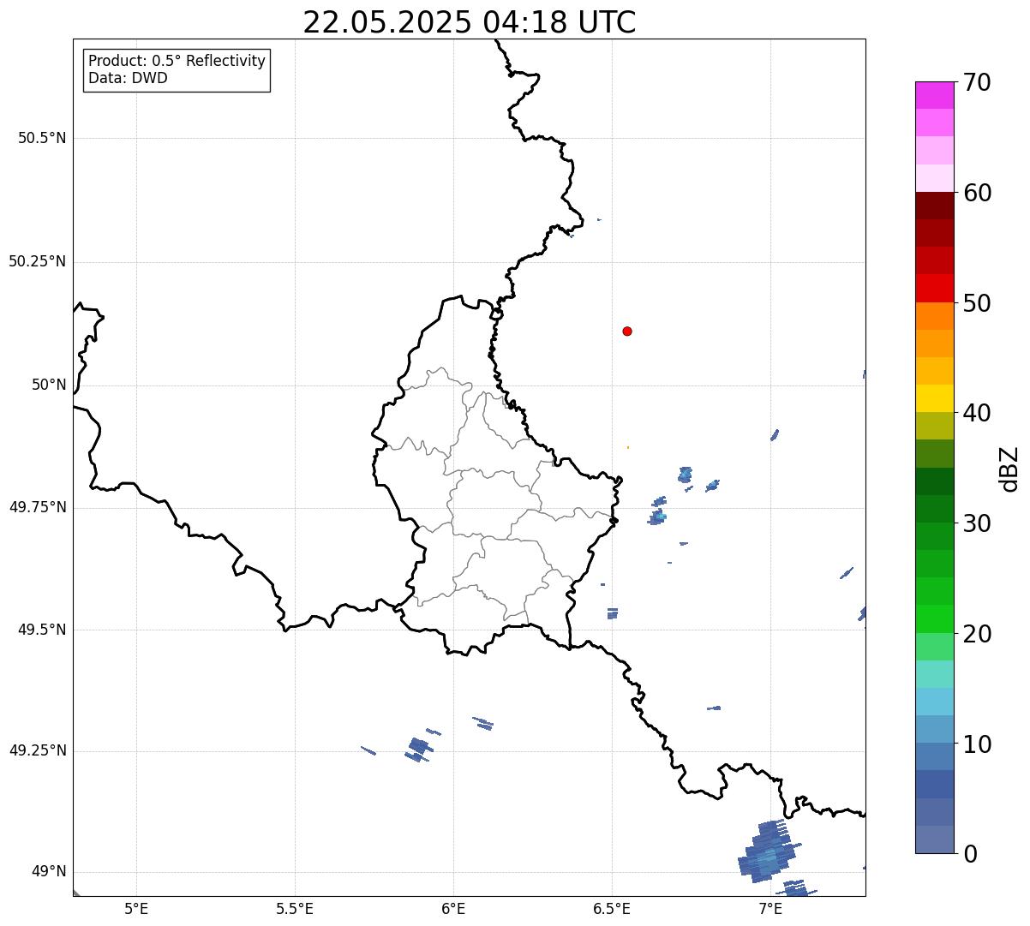The width and height of the screenshot is (1030, 926).
Task: Click the longitude label "7°E"
Action: [770, 908]
